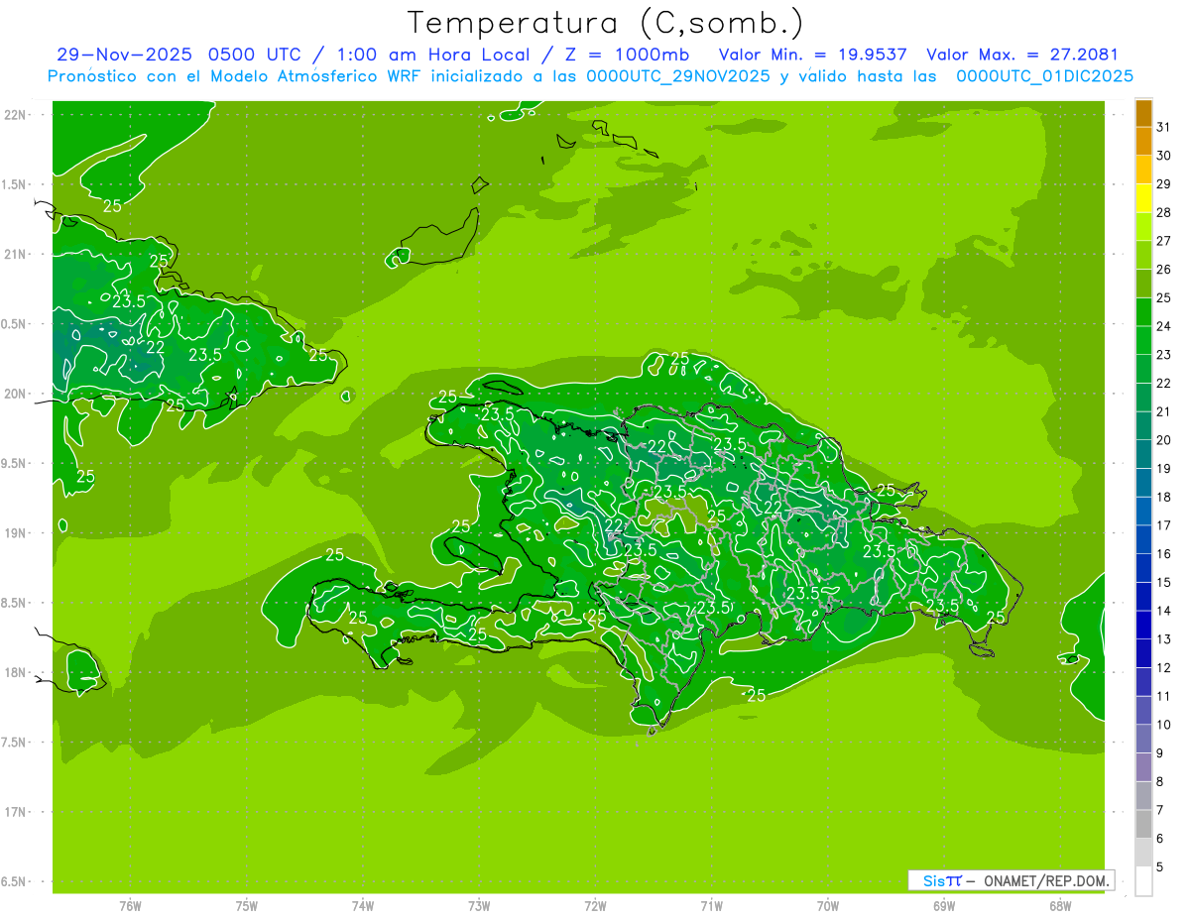
Task: Click the 68W longitude axis label
Action: pyautogui.click(x=1059, y=905)
